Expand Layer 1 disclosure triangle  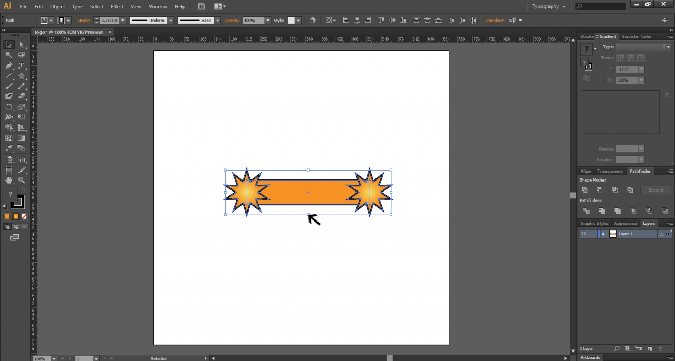click(604, 234)
